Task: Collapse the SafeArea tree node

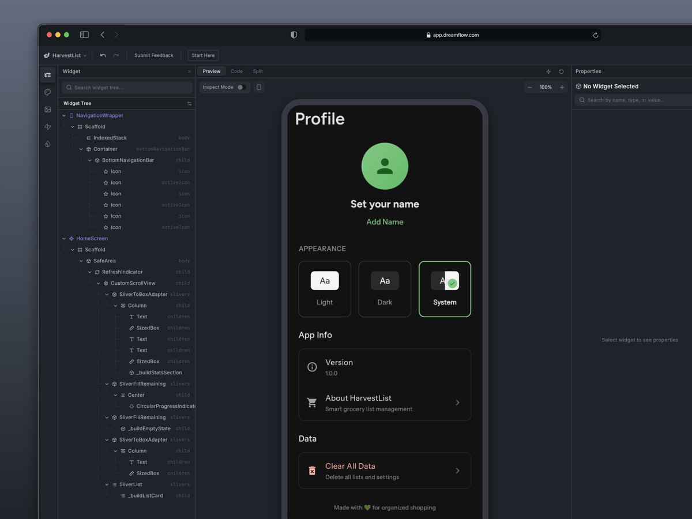Action: click(x=81, y=261)
